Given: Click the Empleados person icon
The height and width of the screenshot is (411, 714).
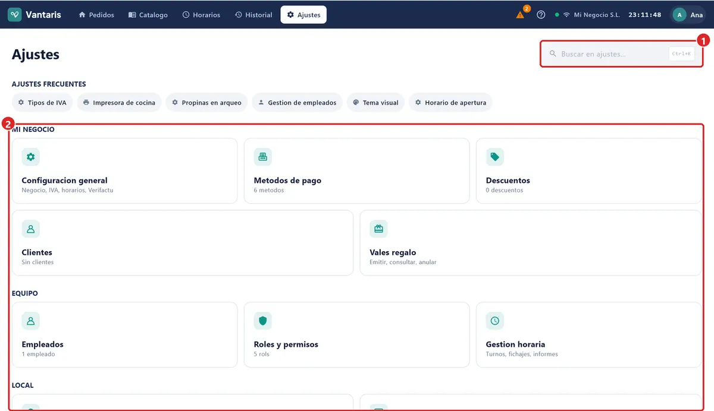Looking at the screenshot, I should tap(31, 321).
